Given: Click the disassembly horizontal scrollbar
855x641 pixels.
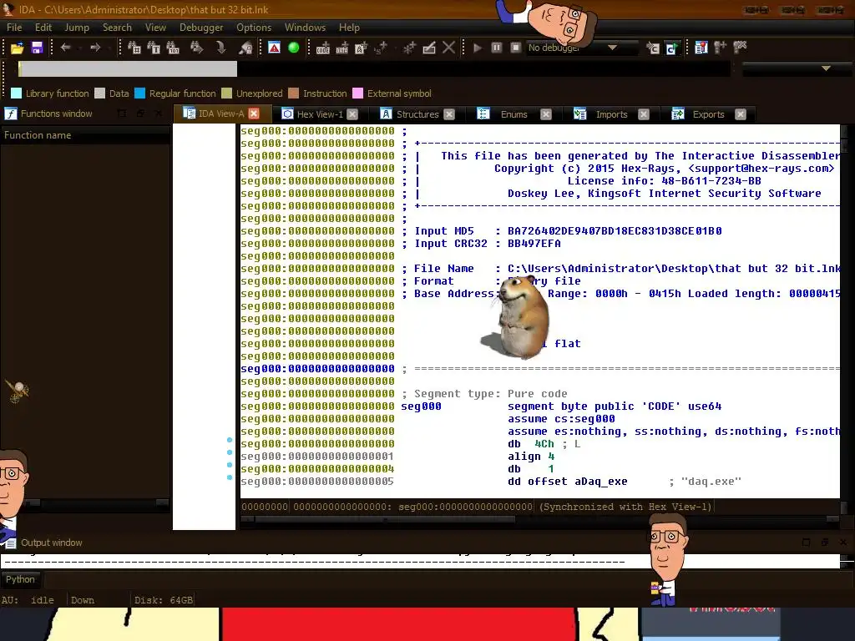Looking at the screenshot, I should [540, 519].
